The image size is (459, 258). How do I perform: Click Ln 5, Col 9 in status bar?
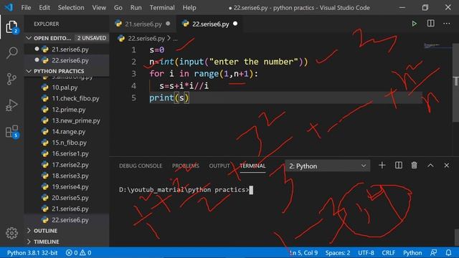tap(303, 252)
